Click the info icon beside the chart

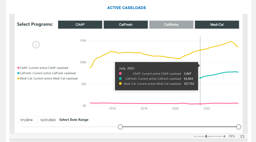(x=36, y=45)
